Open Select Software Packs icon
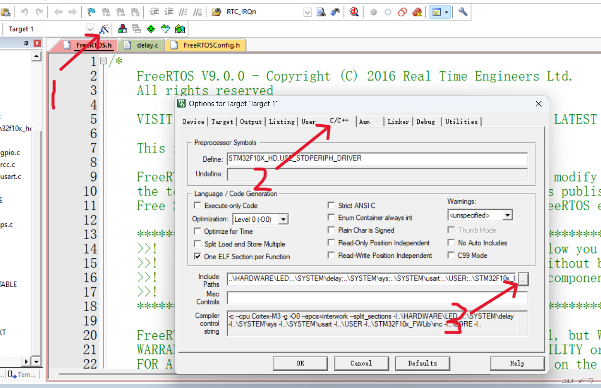Viewport: 601px width, 388px height. 165,29
